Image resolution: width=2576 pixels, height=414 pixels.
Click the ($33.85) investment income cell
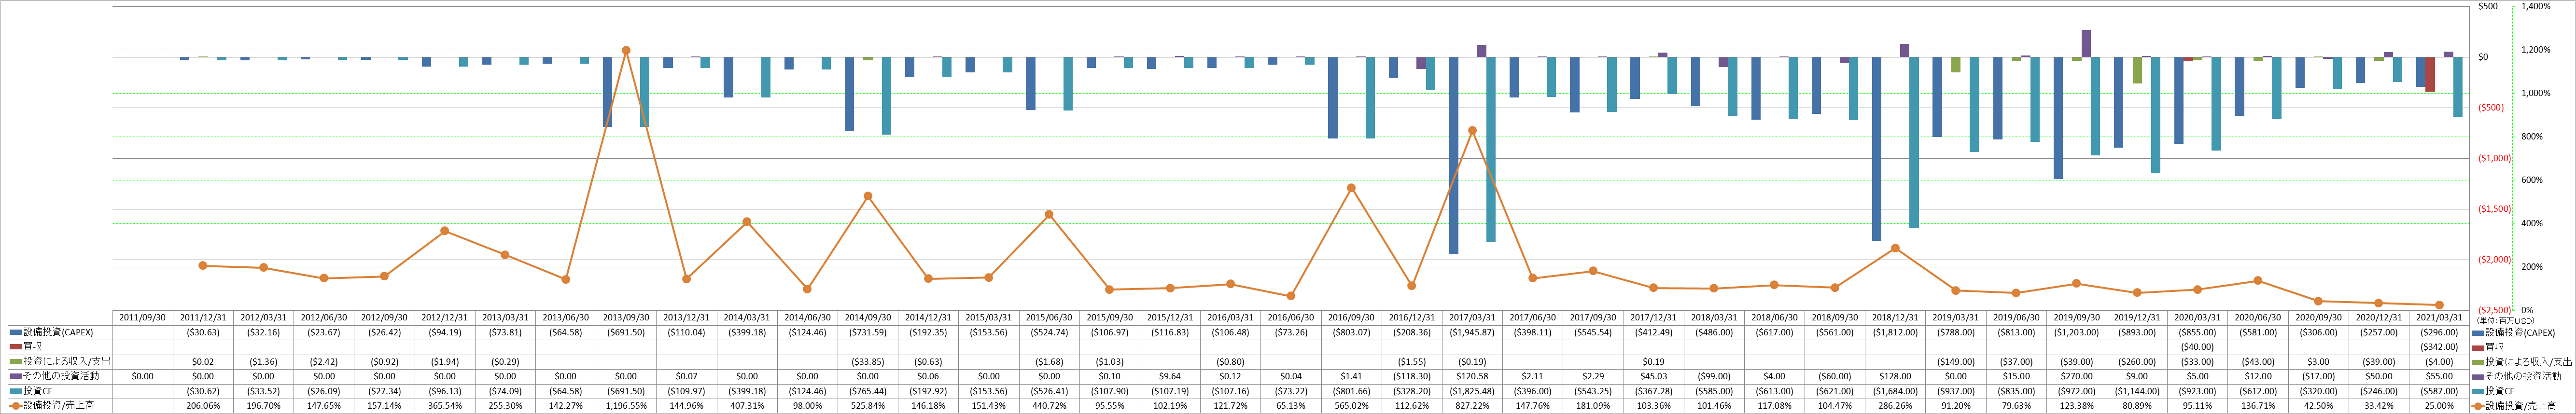tap(868, 362)
